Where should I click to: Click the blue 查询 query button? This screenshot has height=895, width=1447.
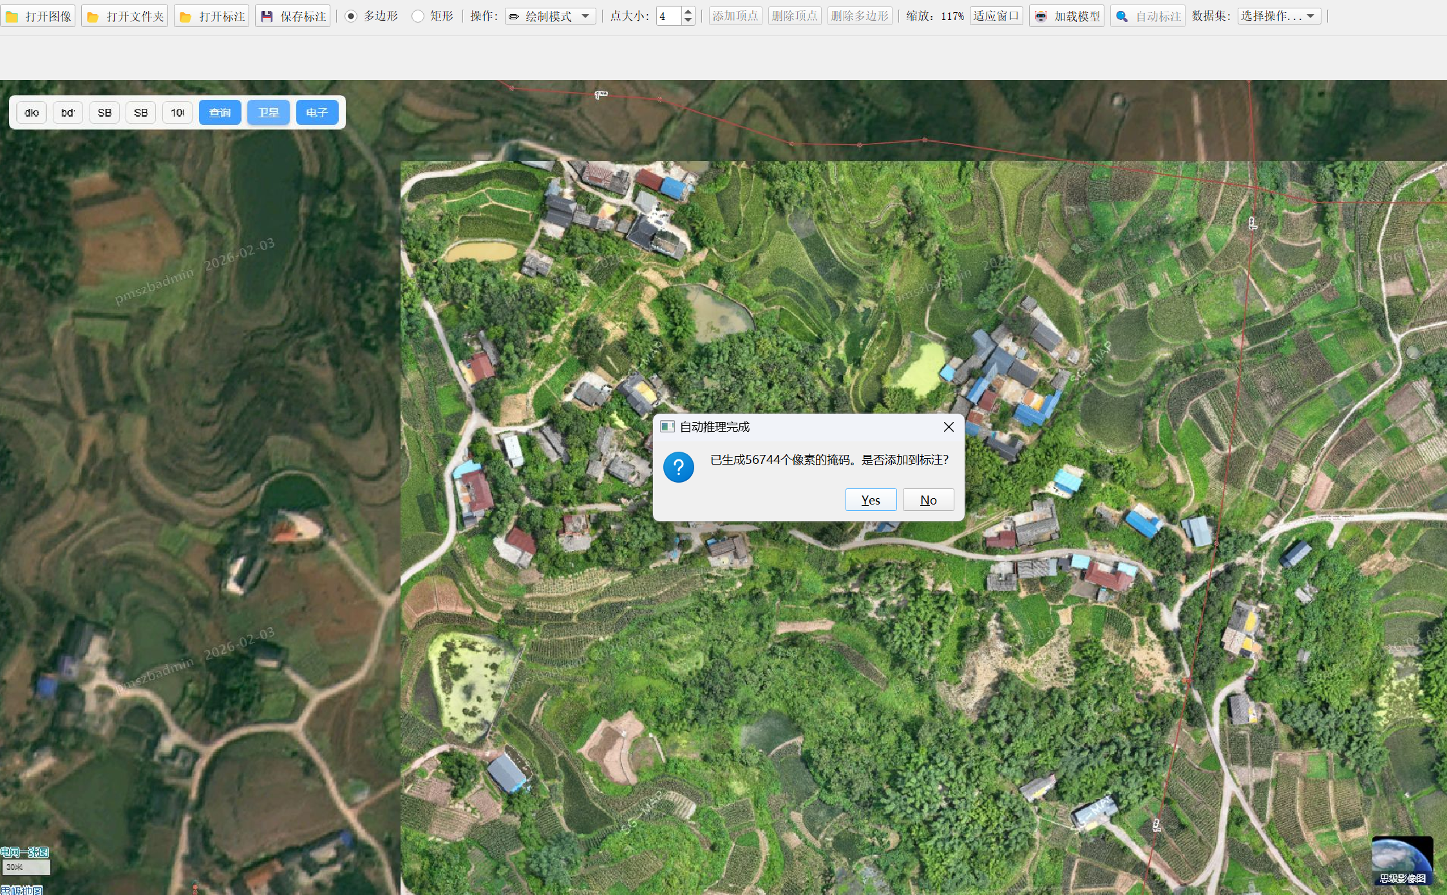[x=220, y=113]
